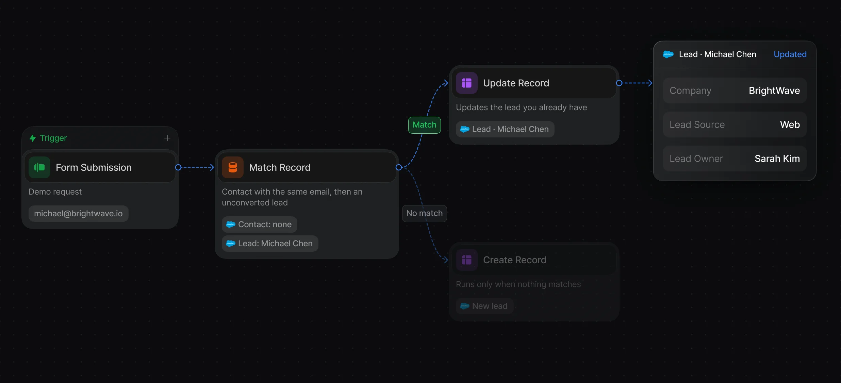Screen dimensions: 841x383
Task: Select the Update Record node title
Action: point(516,83)
